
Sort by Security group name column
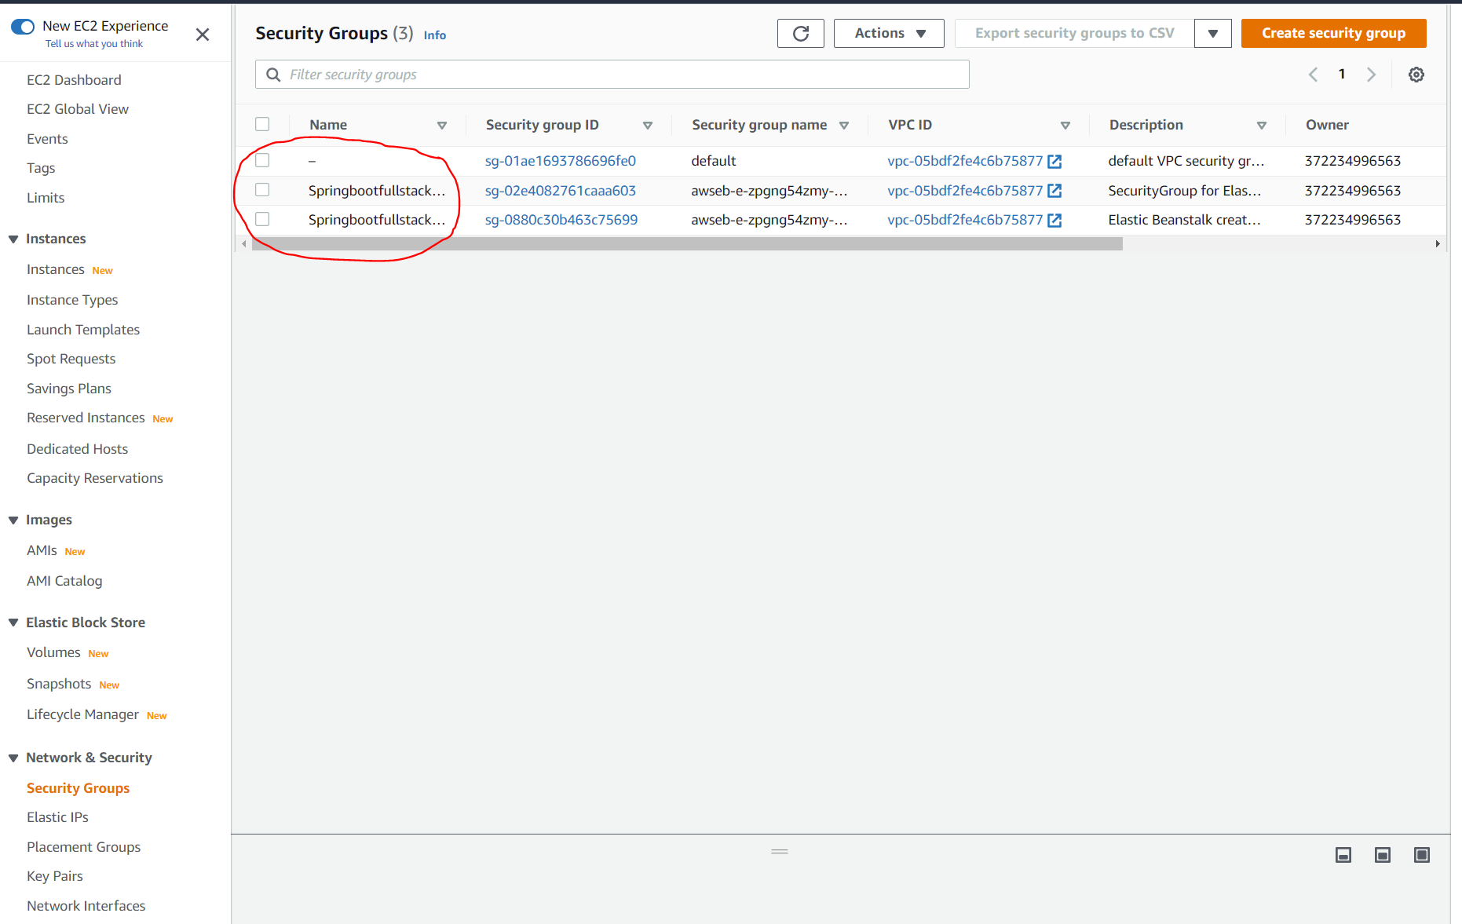coord(844,126)
